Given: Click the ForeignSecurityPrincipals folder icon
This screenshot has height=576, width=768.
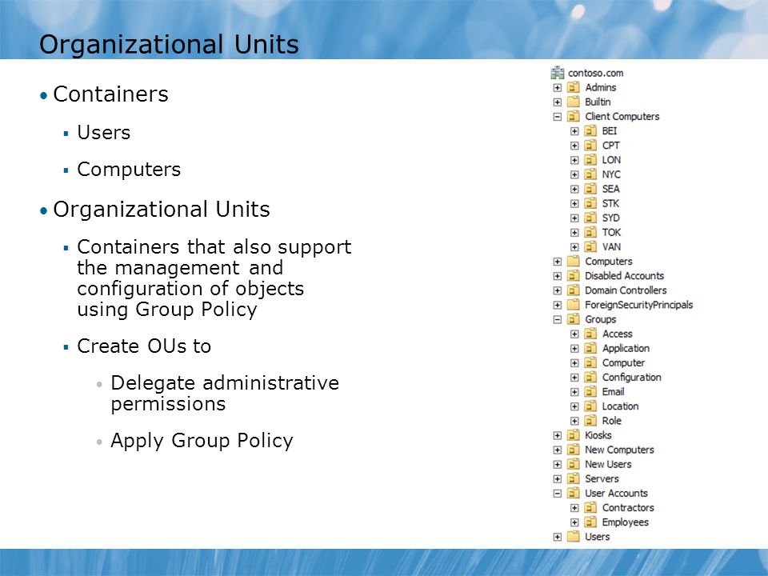Looking at the screenshot, I should (x=573, y=305).
